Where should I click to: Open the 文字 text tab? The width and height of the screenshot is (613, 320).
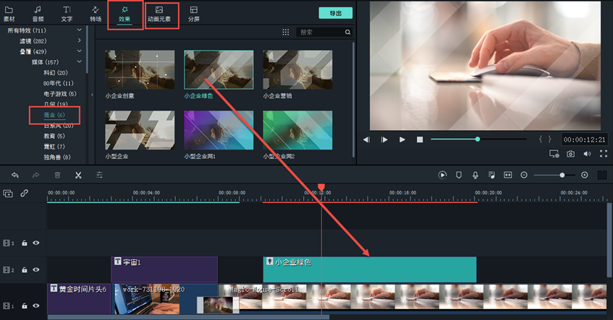coord(67,14)
